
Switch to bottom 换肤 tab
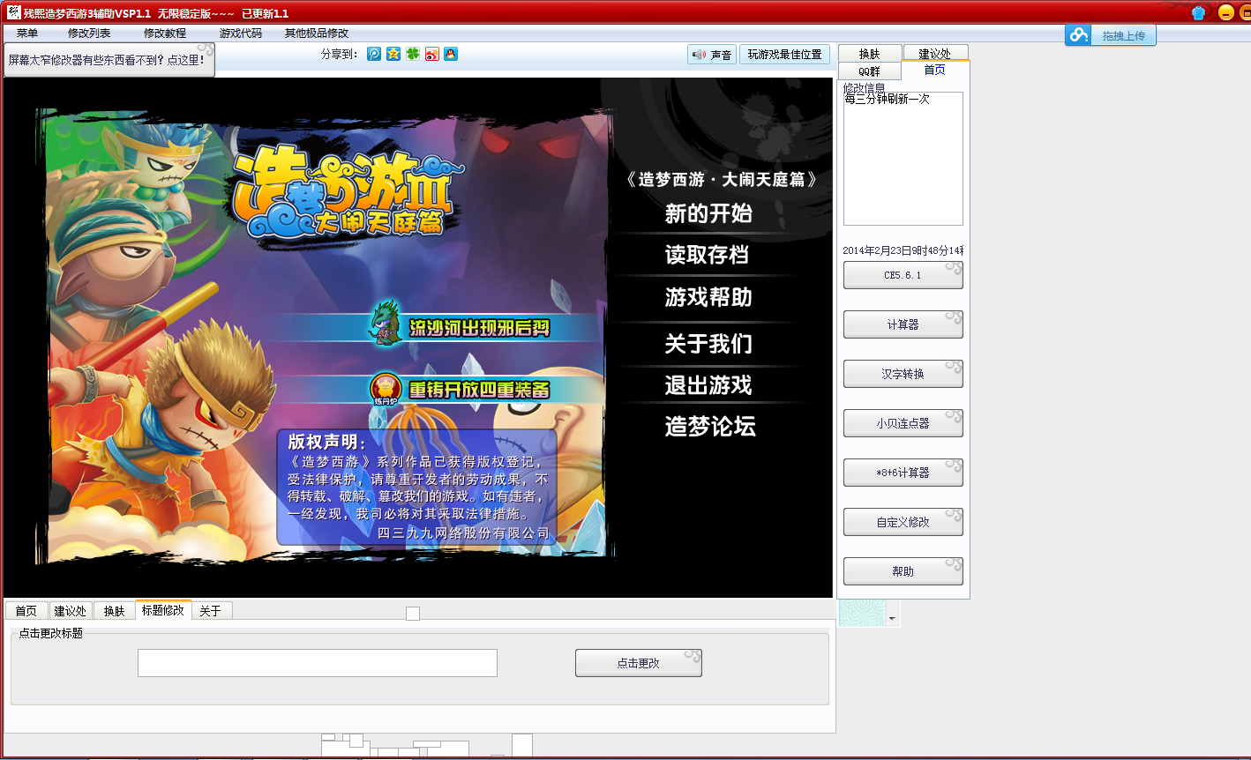coord(115,610)
